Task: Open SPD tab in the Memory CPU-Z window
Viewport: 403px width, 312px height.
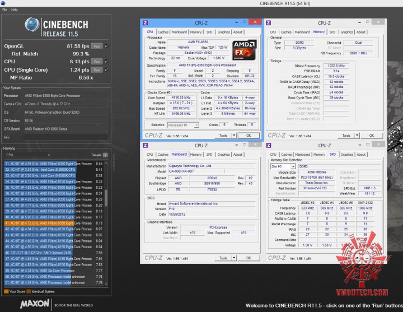Action: (332, 32)
